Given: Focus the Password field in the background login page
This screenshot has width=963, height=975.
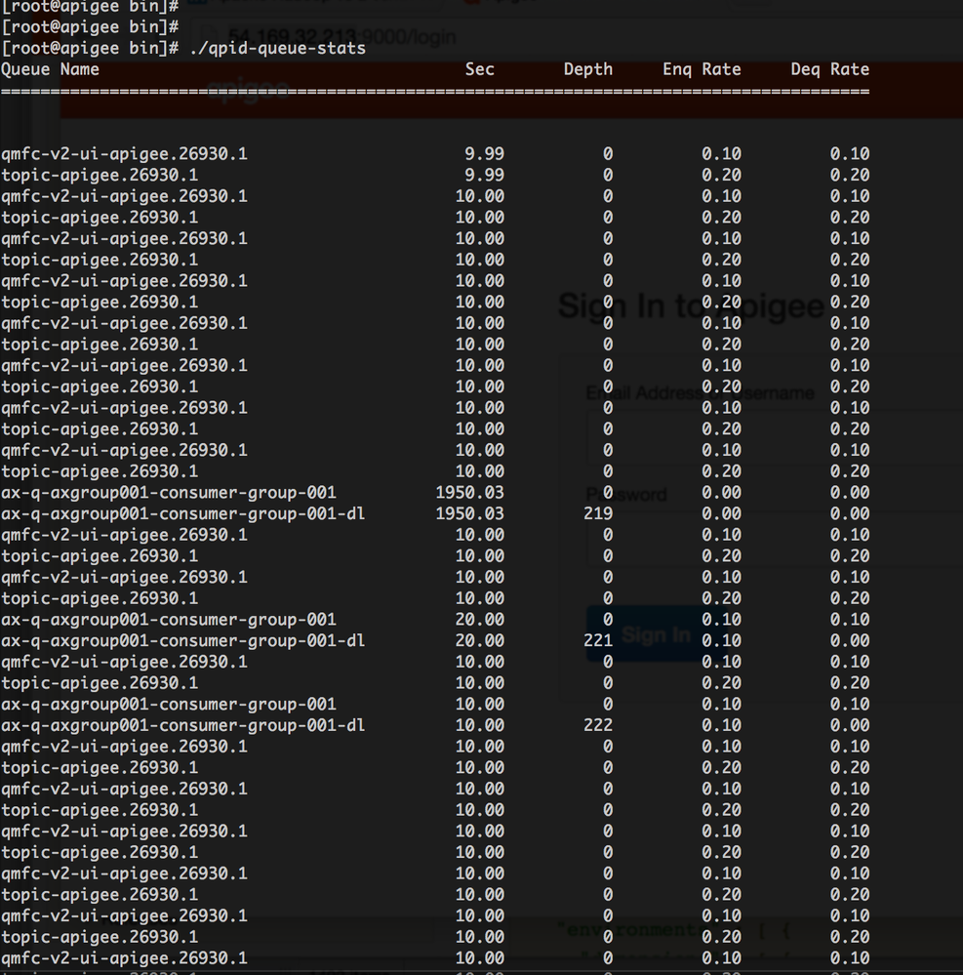Looking at the screenshot, I should 775,539.
